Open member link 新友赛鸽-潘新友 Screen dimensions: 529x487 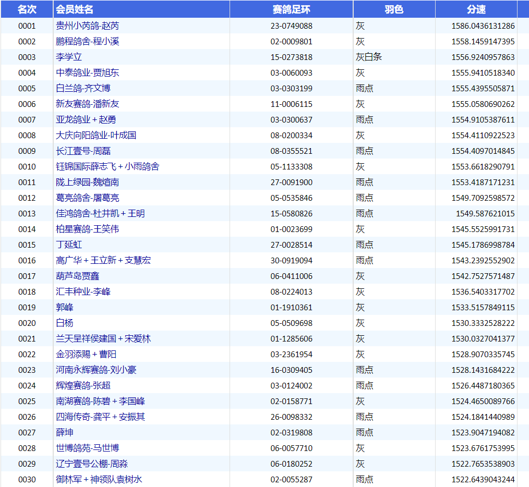click(87, 104)
